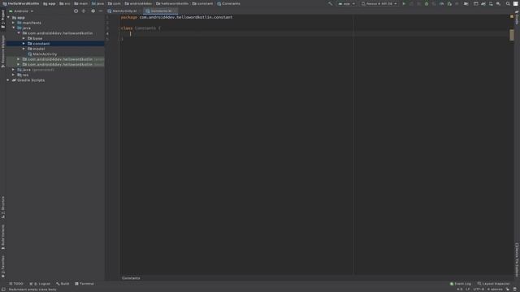The height and width of the screenshot is (292, 520).
Task: Click the locate-in-tree target icon
Action: 76,11
